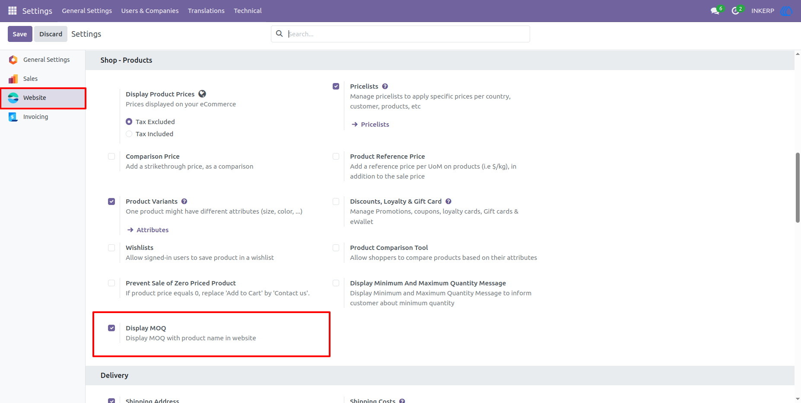This screenshot has height=403, width=801.
Task: Follow the Pricelists arrow link
Action: coord(370,125)
